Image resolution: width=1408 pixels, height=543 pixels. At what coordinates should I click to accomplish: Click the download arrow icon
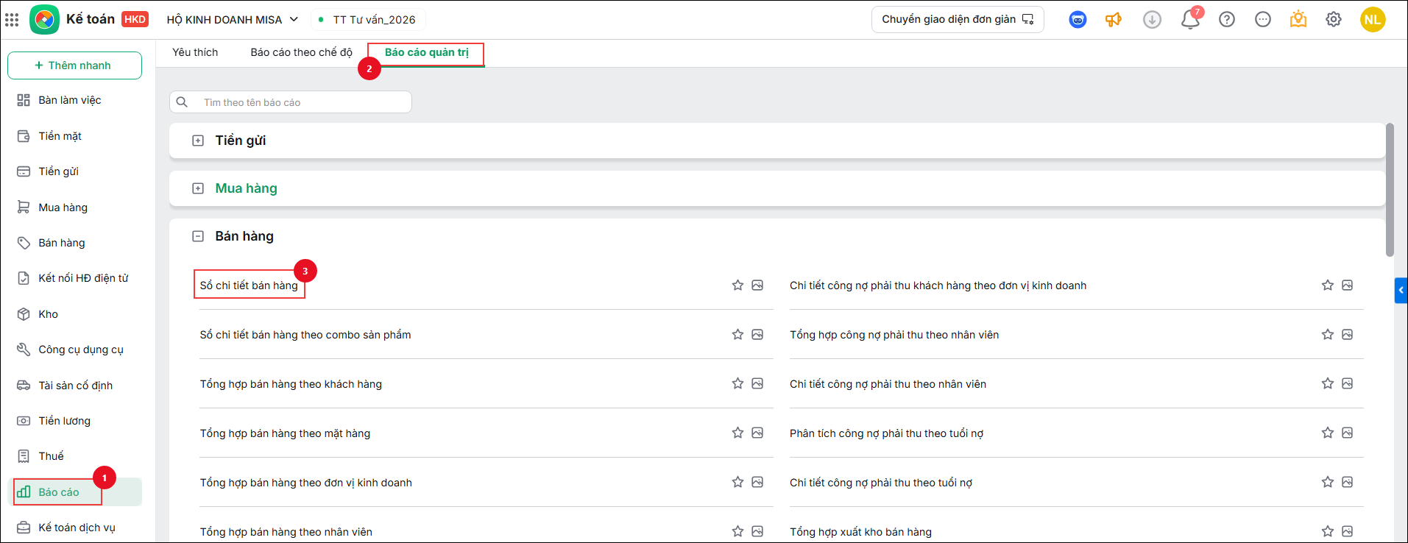[1152, 20]
